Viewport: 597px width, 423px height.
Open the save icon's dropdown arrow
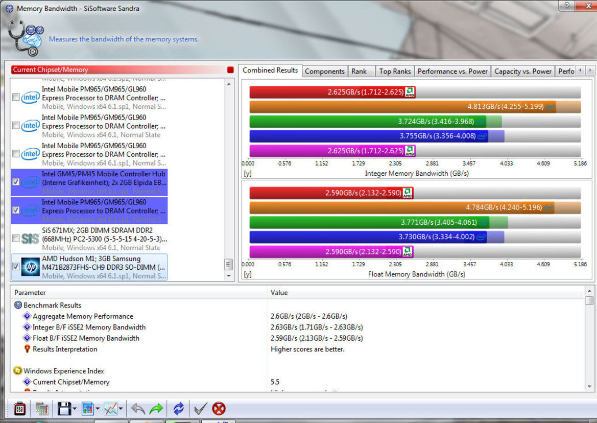coord(75,409)
